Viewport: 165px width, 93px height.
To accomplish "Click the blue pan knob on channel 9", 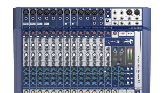I will click(81, 83).
